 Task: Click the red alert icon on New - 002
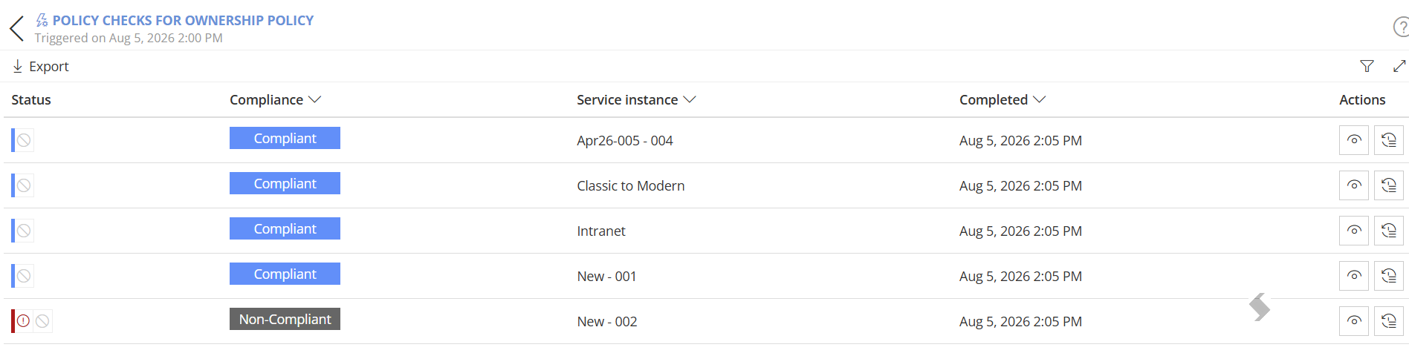[24, 321]
